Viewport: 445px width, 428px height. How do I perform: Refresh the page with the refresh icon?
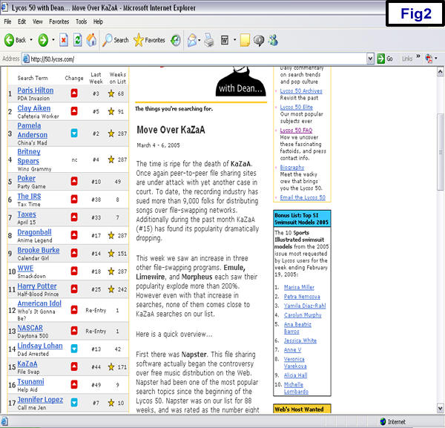pos(77,40)
